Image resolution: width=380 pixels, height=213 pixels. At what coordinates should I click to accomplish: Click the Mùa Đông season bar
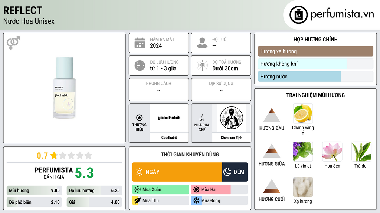(x=219, y=200)
